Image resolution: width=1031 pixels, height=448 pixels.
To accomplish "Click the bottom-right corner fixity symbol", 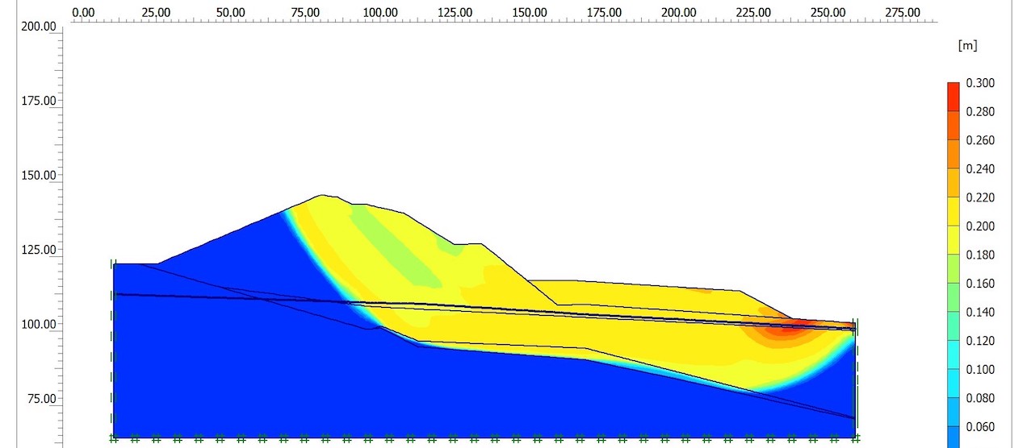I will click(x=854, y=439).
